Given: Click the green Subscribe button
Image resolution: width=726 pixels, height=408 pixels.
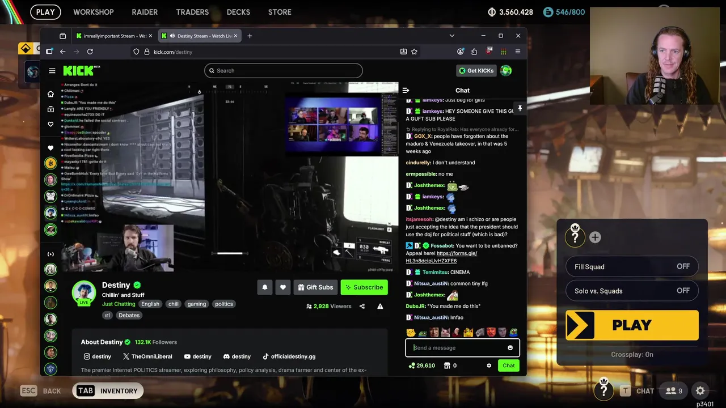Looking at the screenshot, I should [364, 287].
